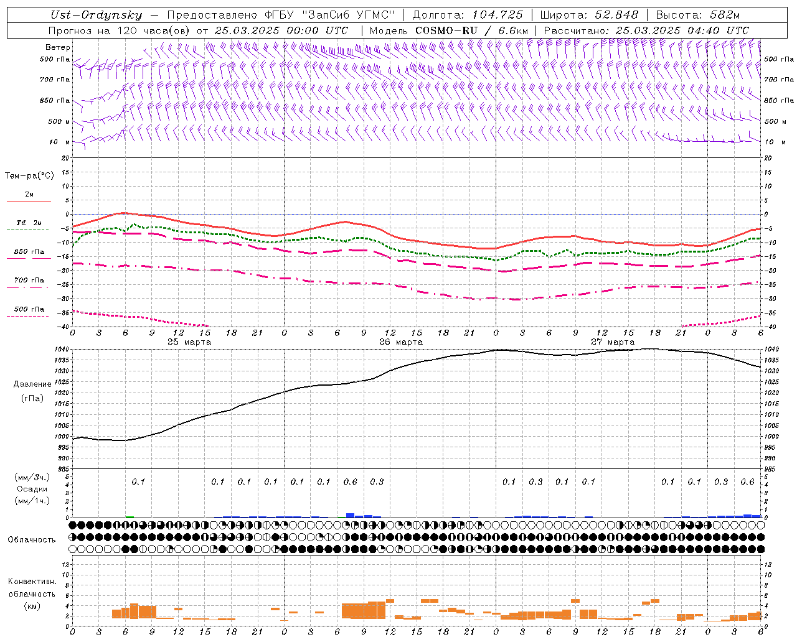This screenshot has height=637, width=797.
Task: Click the '850 гПа' temperature legend entry
Action: (x=29, y=252)
